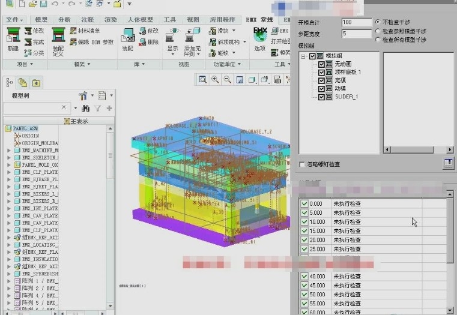
Task: Expand the EMX_SKELETON tree node
Action: tap(9, 157)
